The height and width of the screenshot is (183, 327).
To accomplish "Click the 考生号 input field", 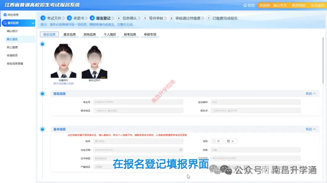I will tap(138, 102).
